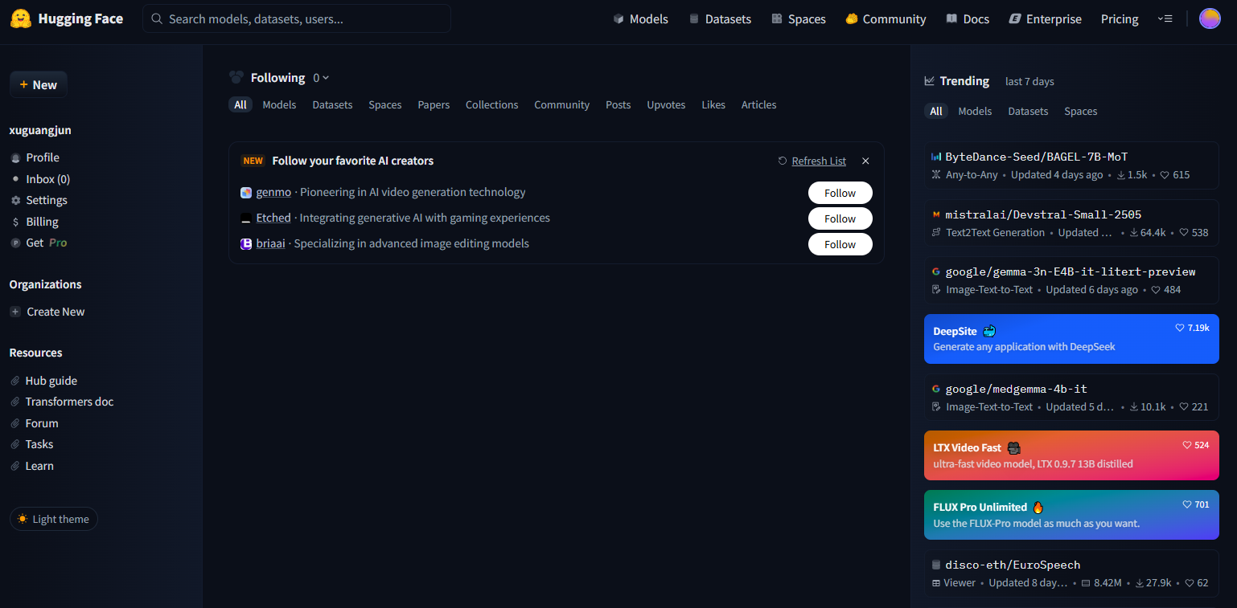
Task: Click the Community hands icon in navbar
Action: point(852,18)
